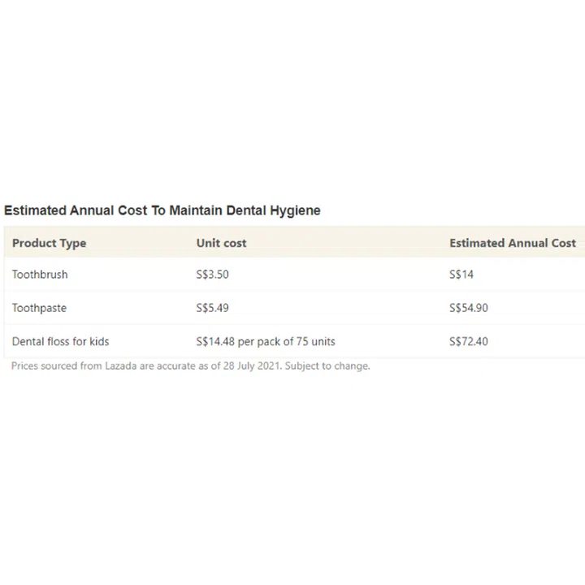Select the Unit cost column header

221,243
